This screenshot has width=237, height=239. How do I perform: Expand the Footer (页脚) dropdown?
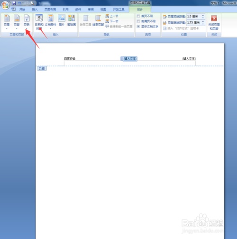pyautogui.click(x=17, y=22)
